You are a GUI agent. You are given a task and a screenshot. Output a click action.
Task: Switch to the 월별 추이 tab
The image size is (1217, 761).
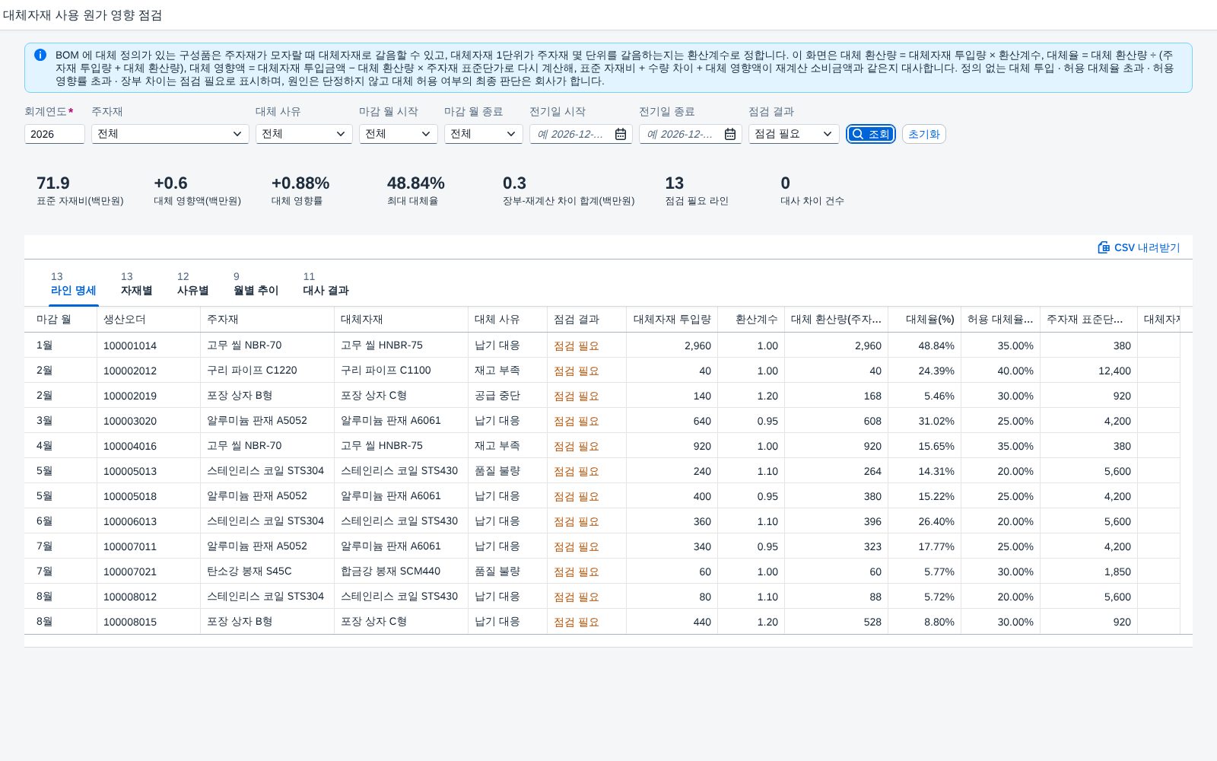coord(256,284)
